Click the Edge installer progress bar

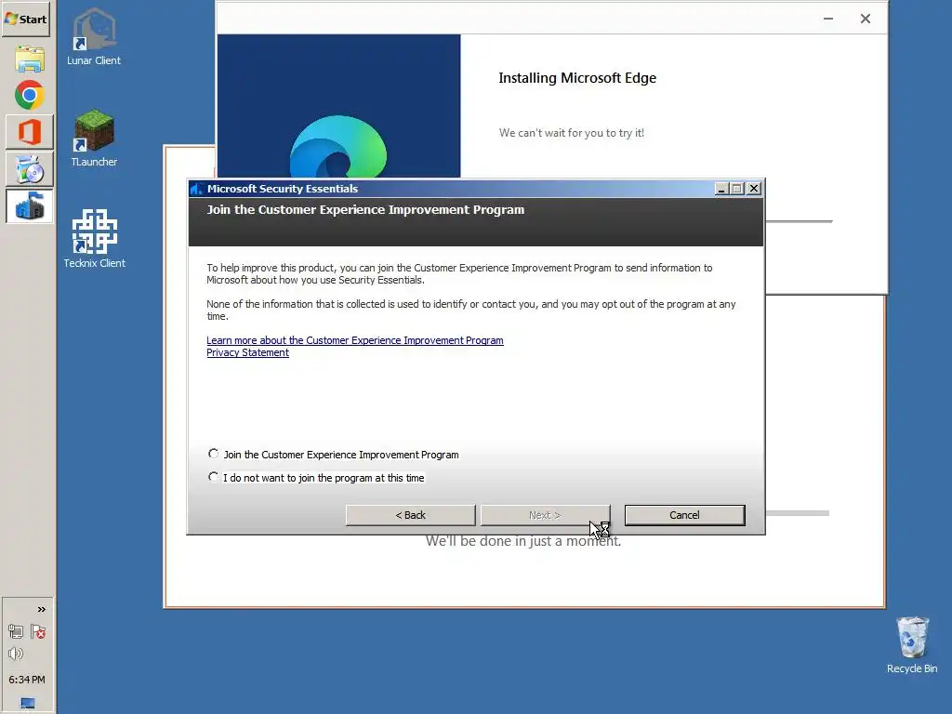[799, 221]
